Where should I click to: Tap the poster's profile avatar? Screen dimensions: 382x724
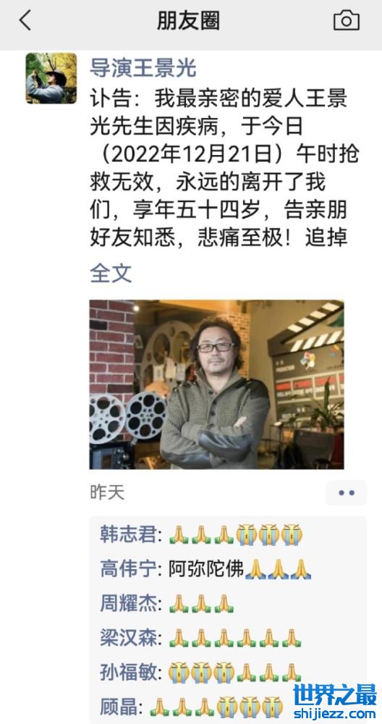tap(51, 77)
